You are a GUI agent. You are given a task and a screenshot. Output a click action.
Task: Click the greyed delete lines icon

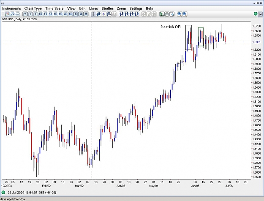[154, 14]
